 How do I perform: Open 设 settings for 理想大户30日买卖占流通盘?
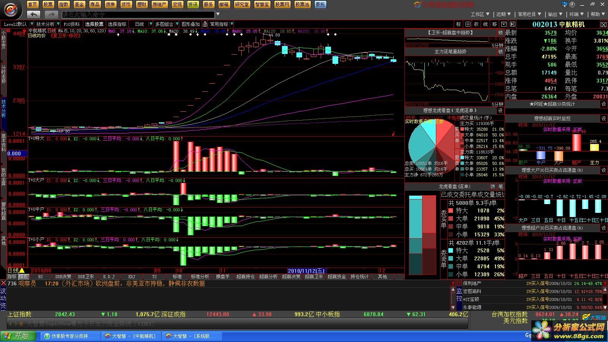[x=603, y=170]
